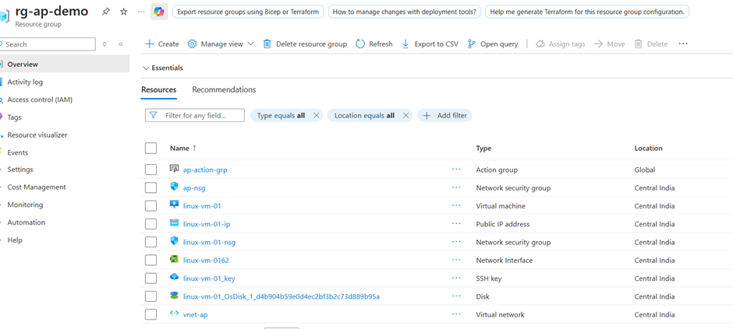Click the Filter for any field box
Viewport: 733px width, 329px height.
pos(195,116)
